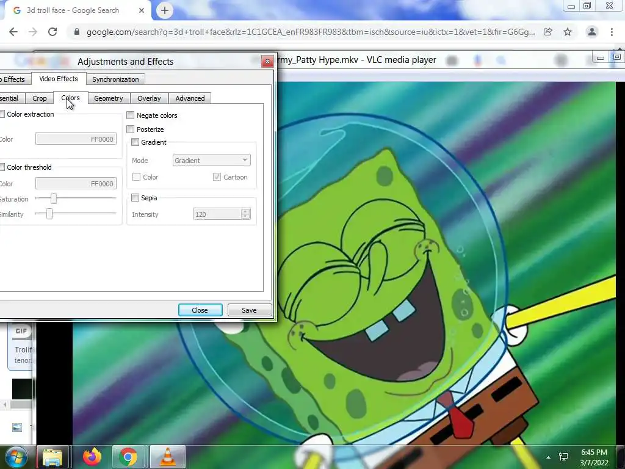
Task: Launch Firefox from the taskbar
Action: click(92, 457)
